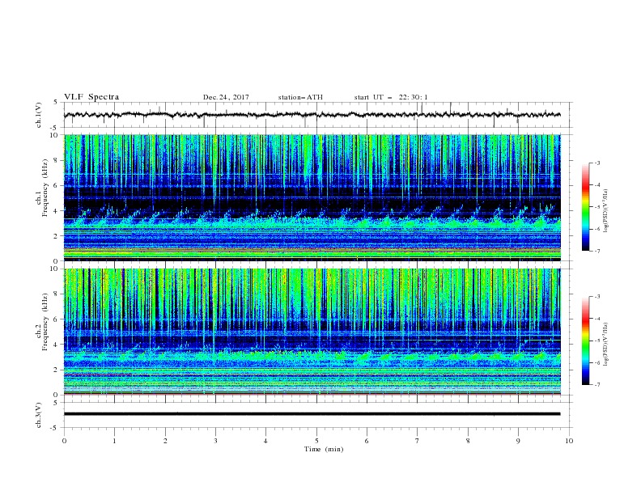The image size is (641, 495).
Task: Click the ch.2 "Frequency (kHz)" axis label
Action: click(45, 322)
